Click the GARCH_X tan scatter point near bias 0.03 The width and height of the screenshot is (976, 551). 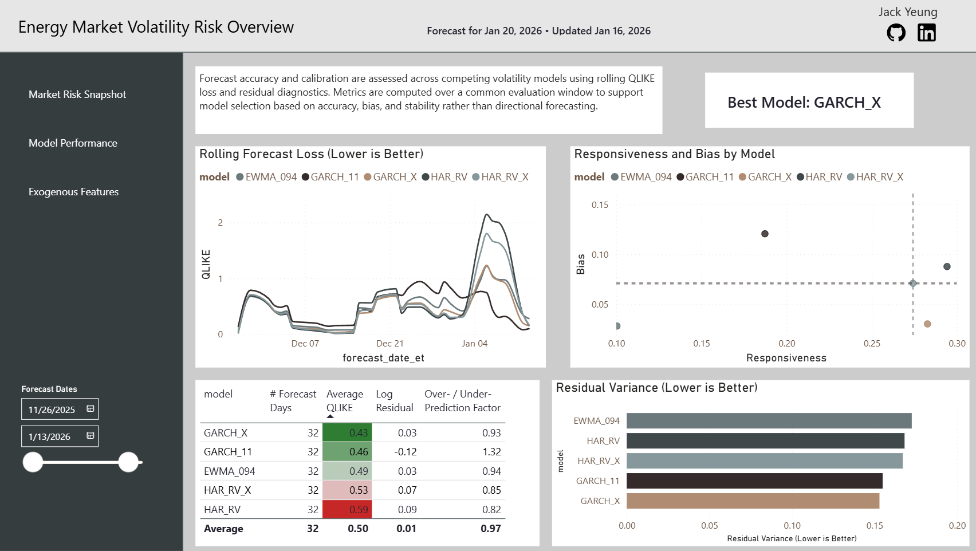[x=927, y=324]
